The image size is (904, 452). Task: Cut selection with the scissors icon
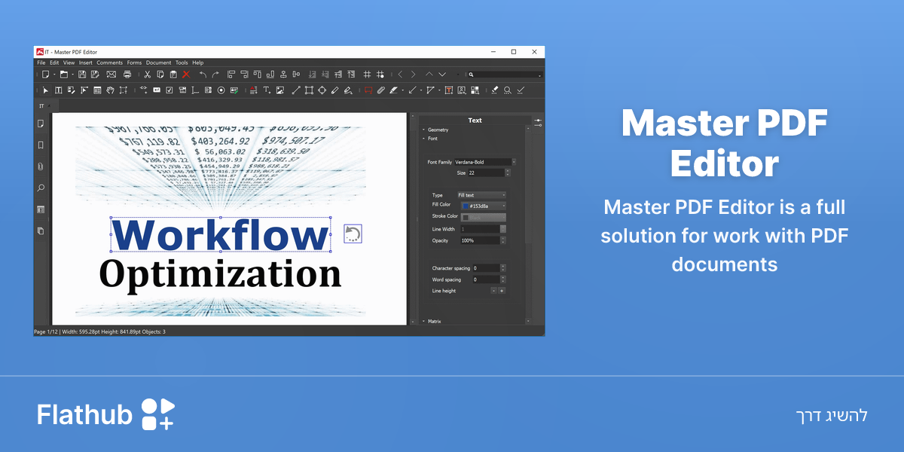tap(147, 75)
